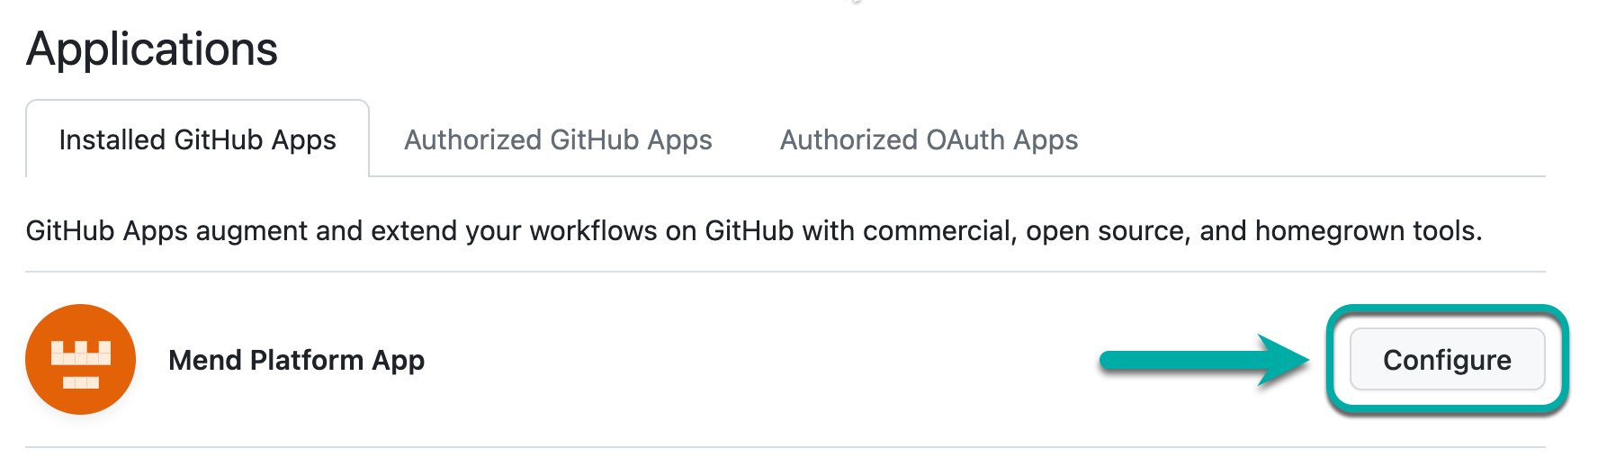The width and height of the screenshot is (1598, 475).
Task: Open the Mend Platform App name link
Action: tap(296, 360)
